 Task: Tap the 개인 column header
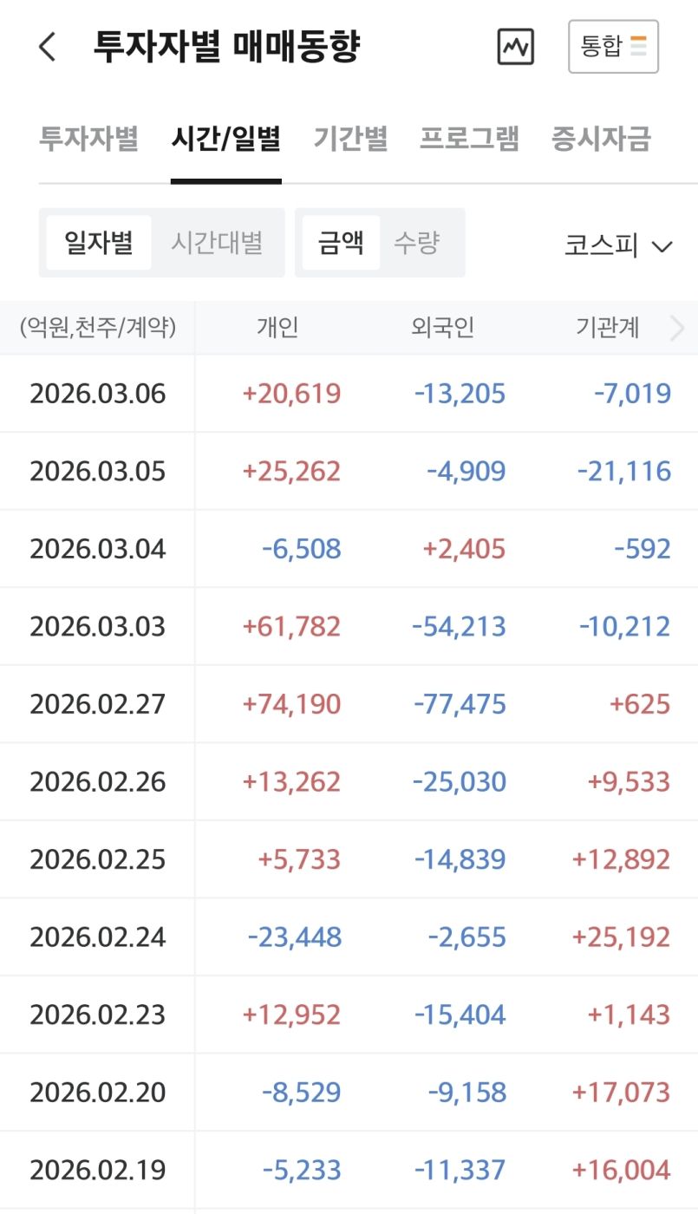(277, 328)
